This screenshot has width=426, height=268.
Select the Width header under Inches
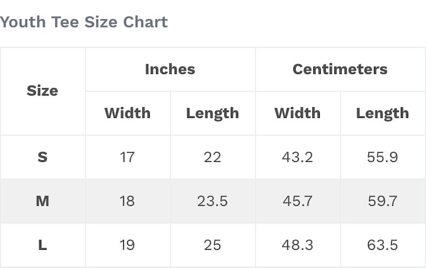pyautogui.click(x=127, y=113)
